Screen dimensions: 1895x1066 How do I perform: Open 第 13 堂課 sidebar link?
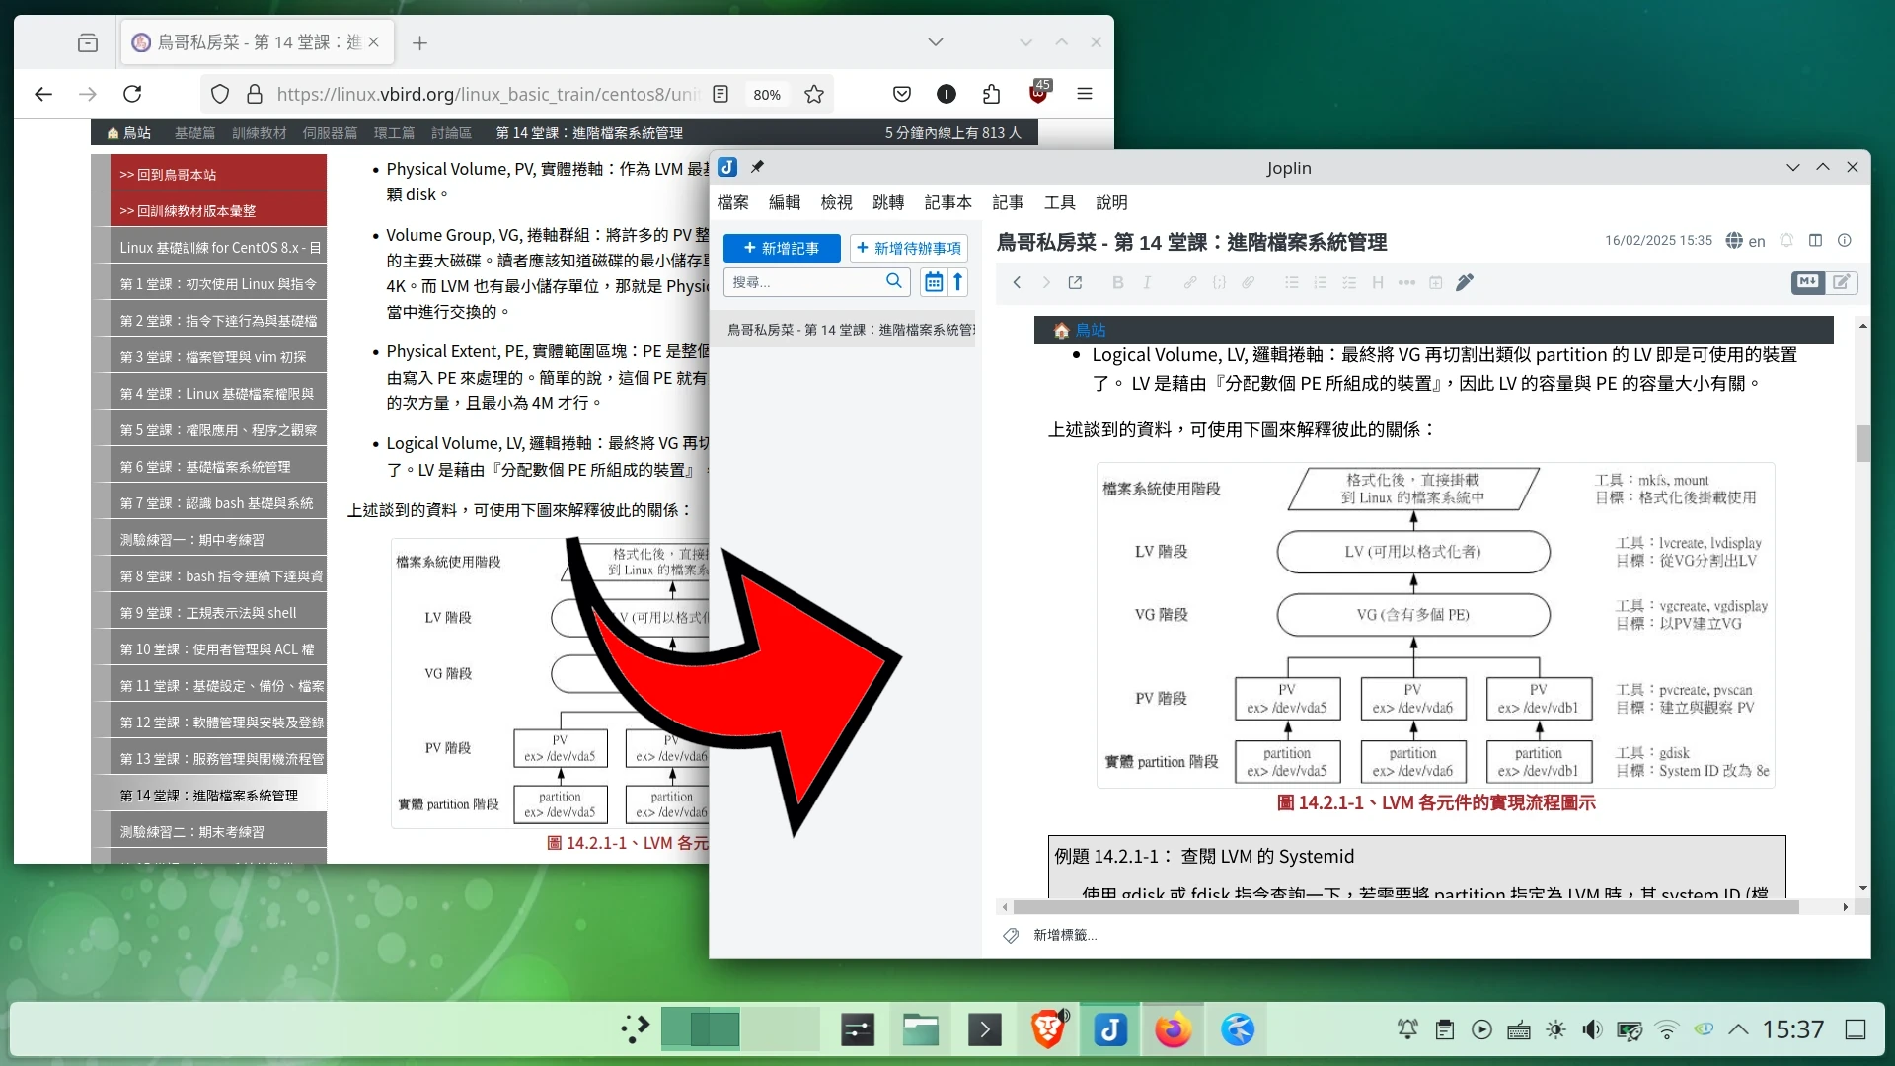click(x=221, y=759)
